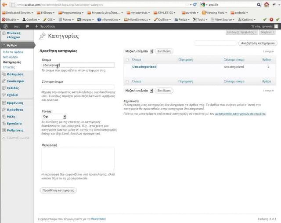The width and height of the screenshot is (281, 223).
Task: Open the category-to-tag converter link
Action: (x=240, y=113)
